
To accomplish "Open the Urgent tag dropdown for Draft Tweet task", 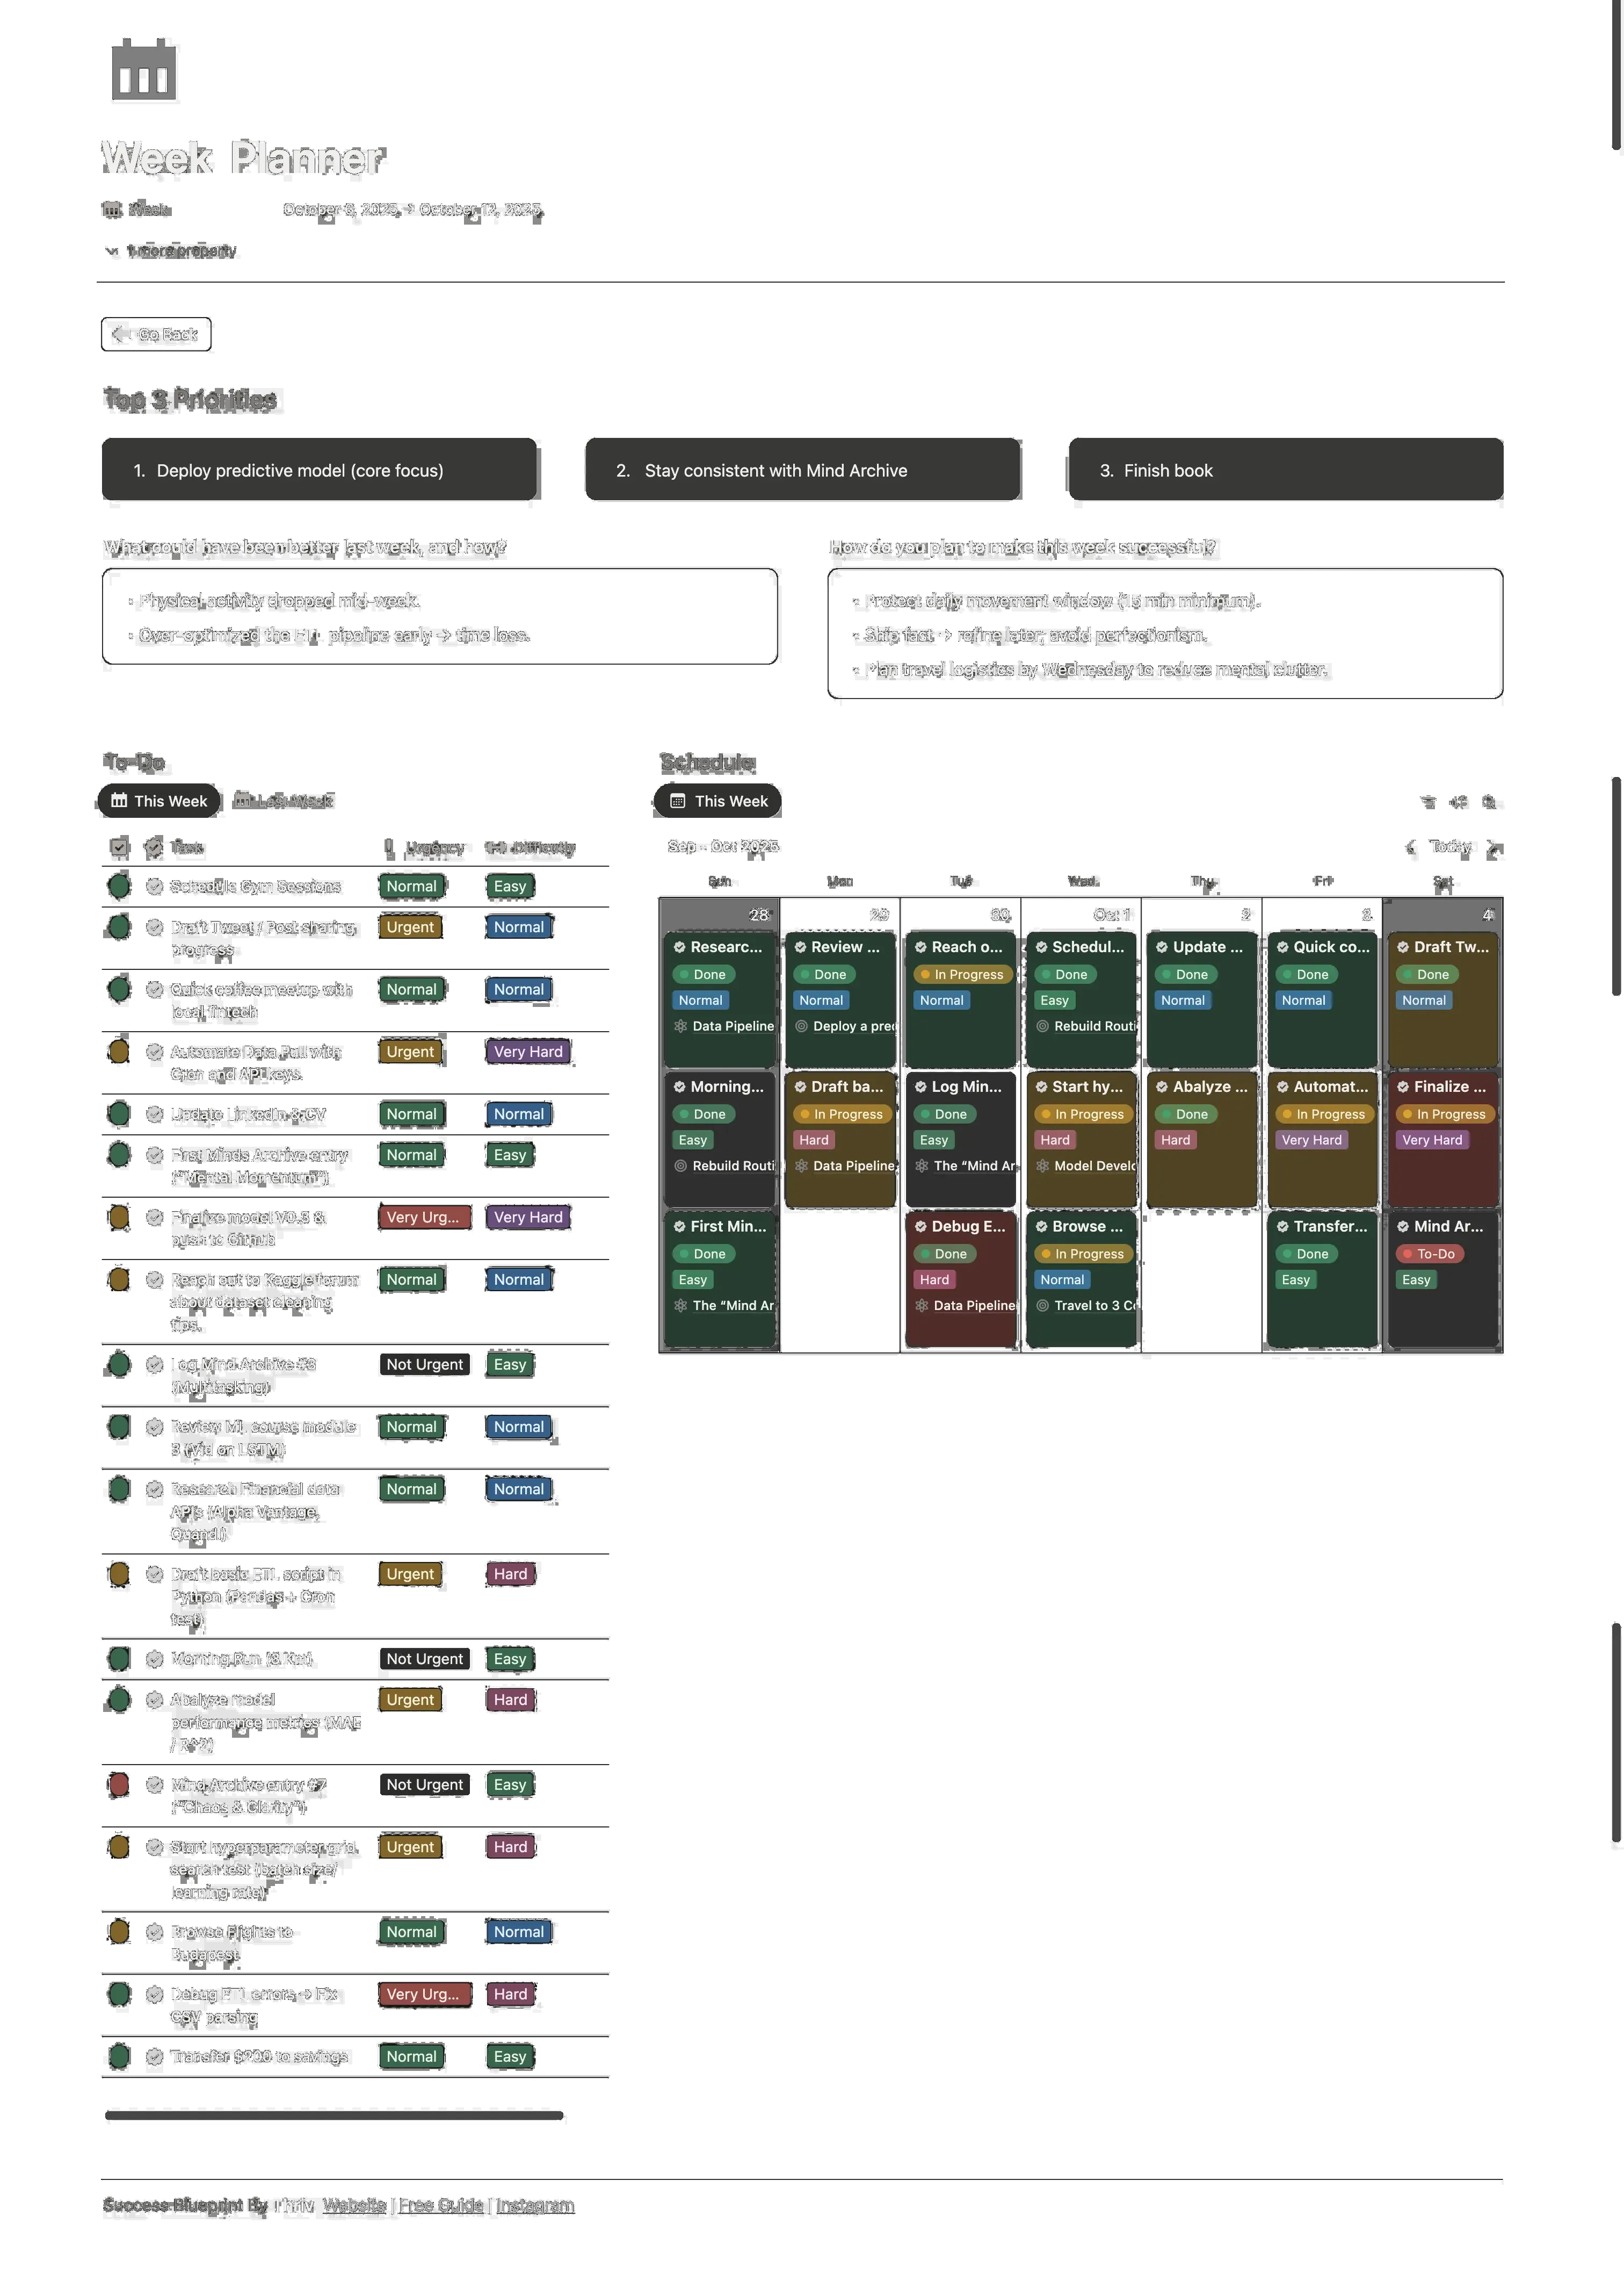I will pos(409,927).
